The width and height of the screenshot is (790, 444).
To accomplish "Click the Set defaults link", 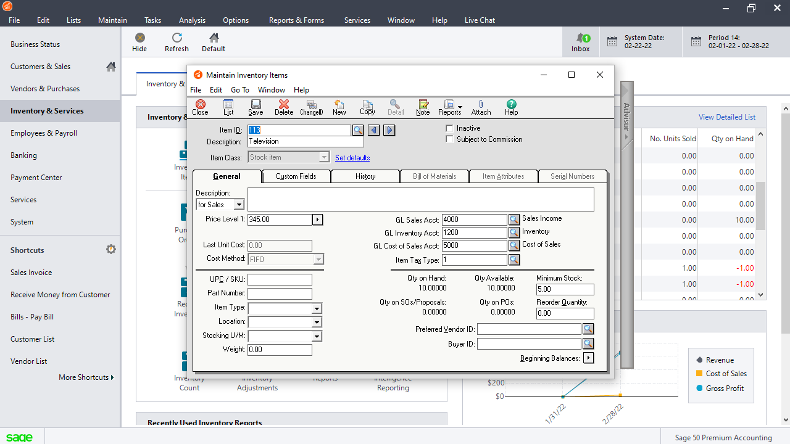I will 352,158.
